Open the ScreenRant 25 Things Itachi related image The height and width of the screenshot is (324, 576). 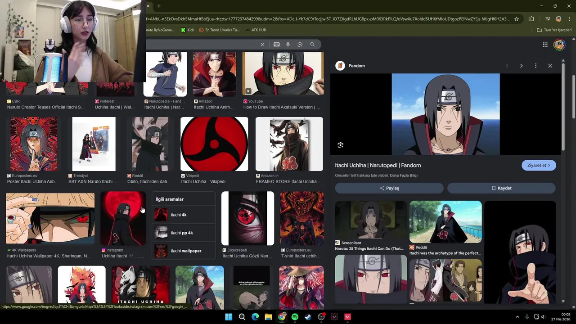371,220
